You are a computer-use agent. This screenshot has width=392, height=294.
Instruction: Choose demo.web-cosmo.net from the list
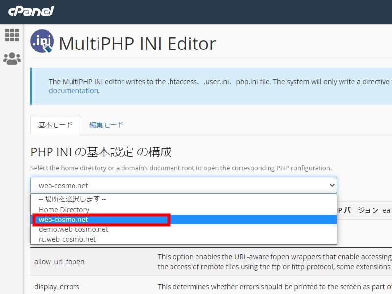click(x=73, y=229)
